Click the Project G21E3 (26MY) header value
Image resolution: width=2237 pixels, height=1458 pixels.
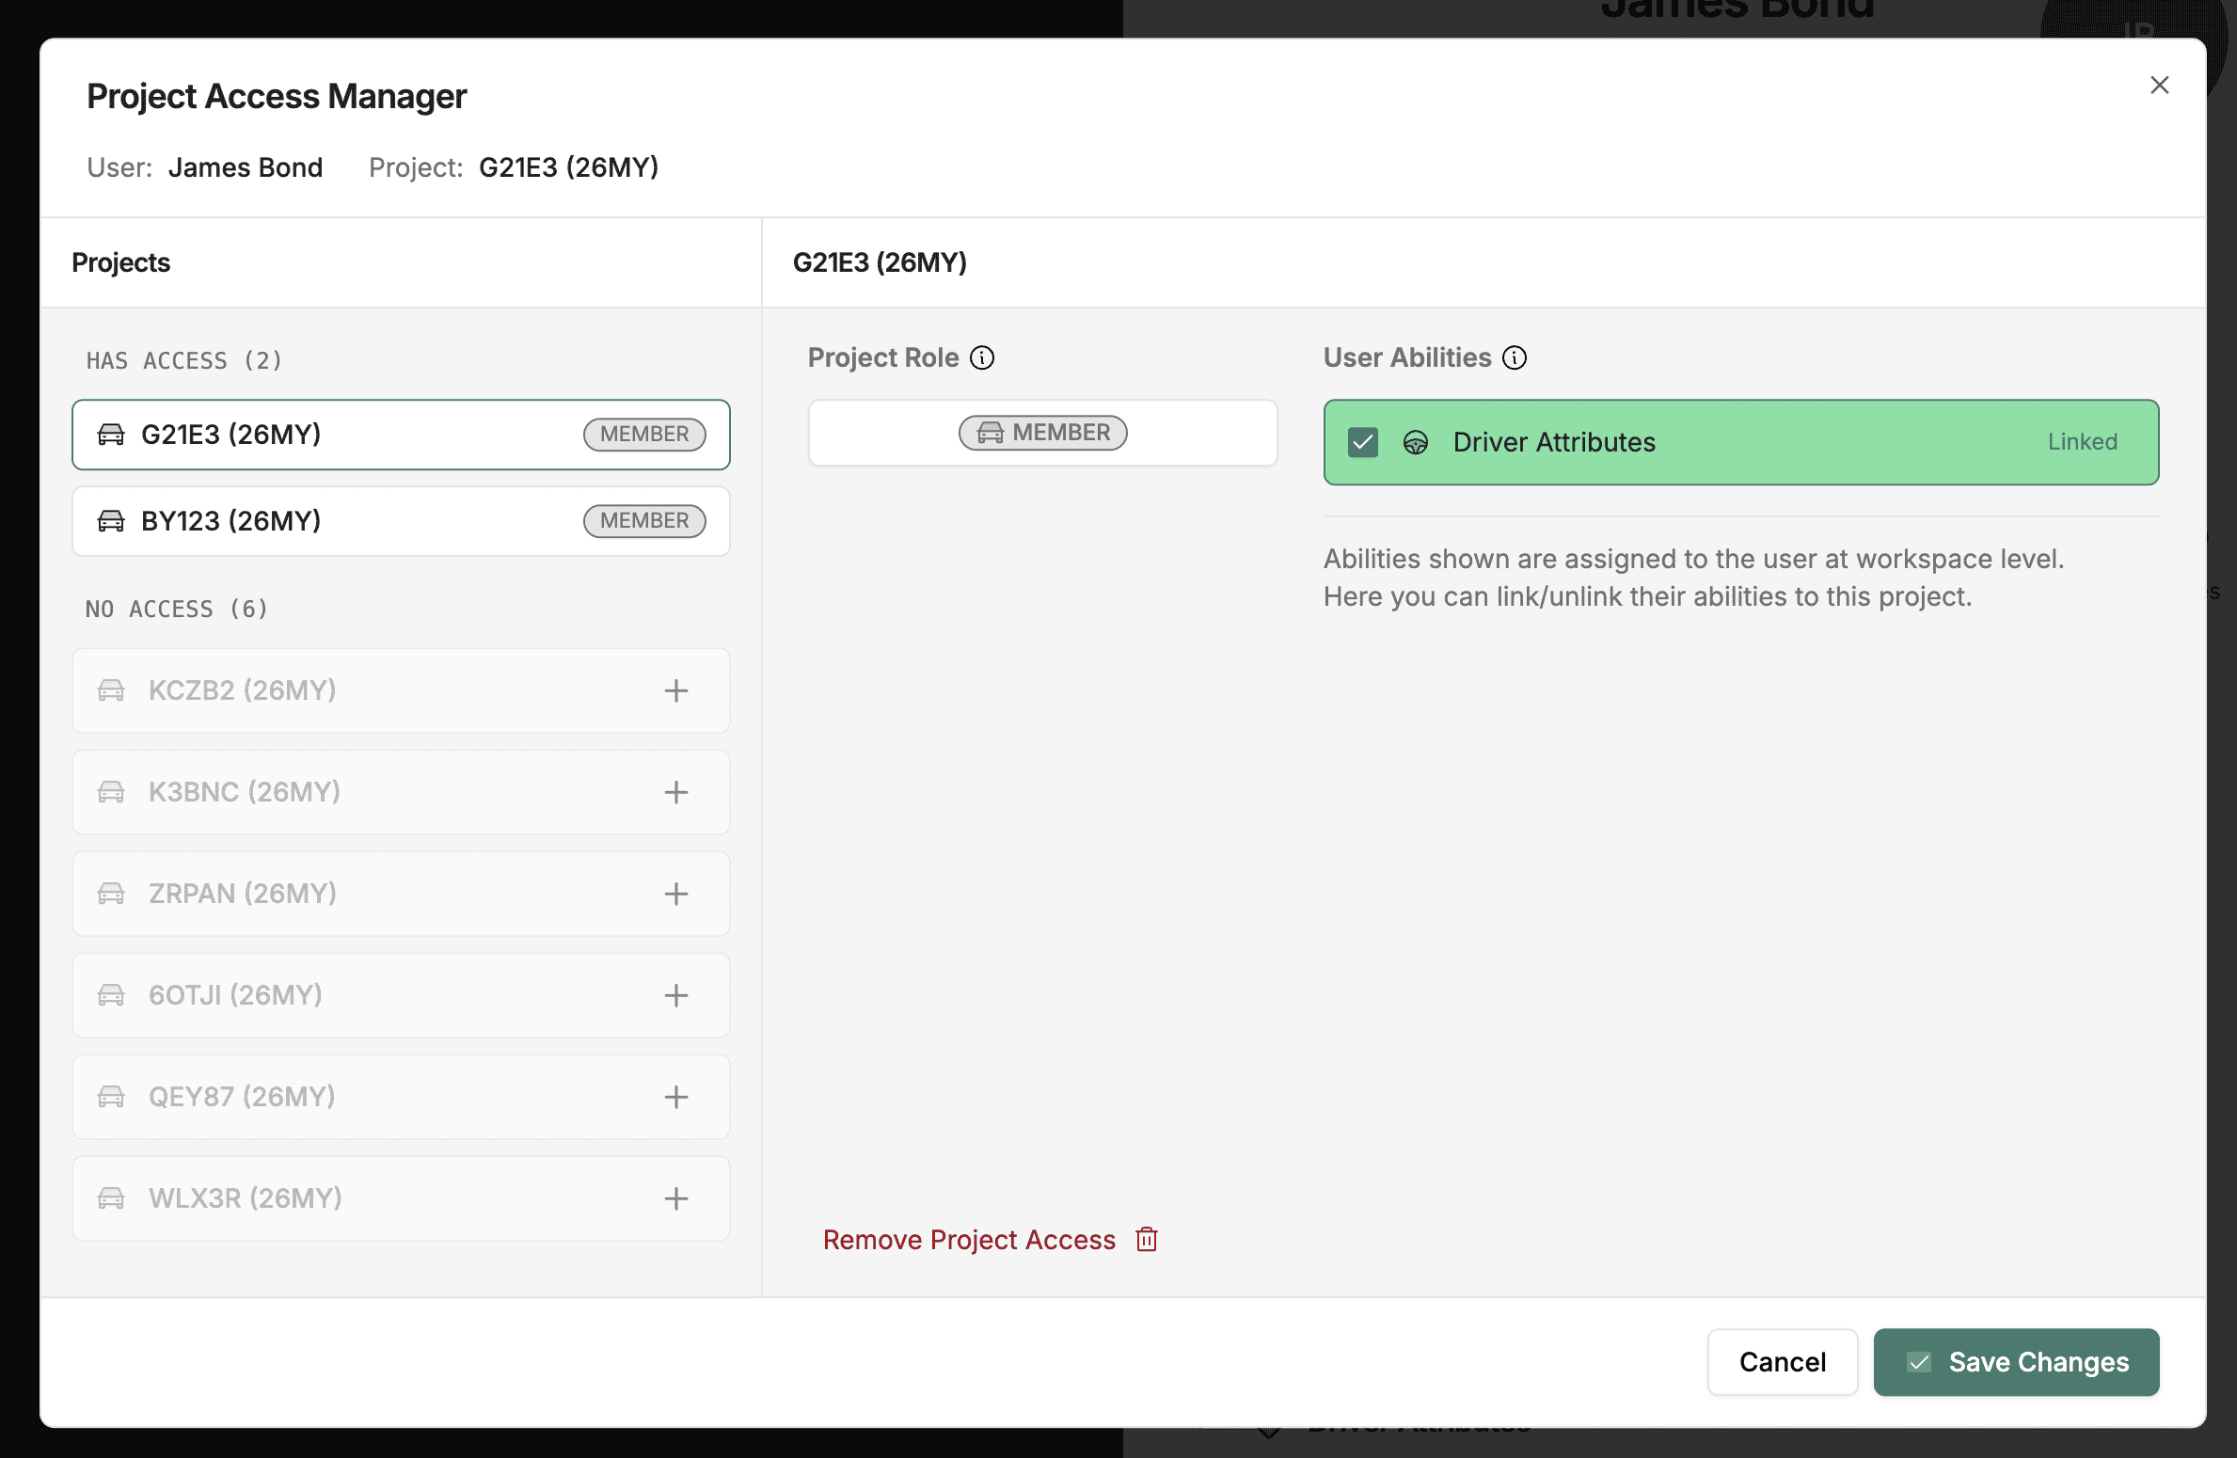[x=569, y=167]
